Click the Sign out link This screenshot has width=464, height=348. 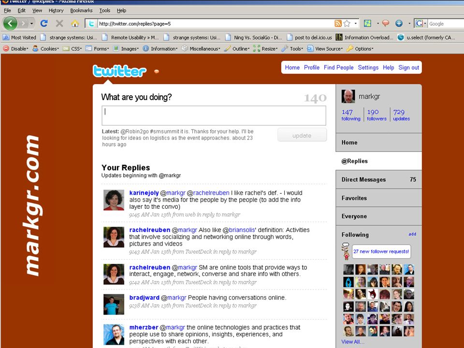click(x=408, y=68)
